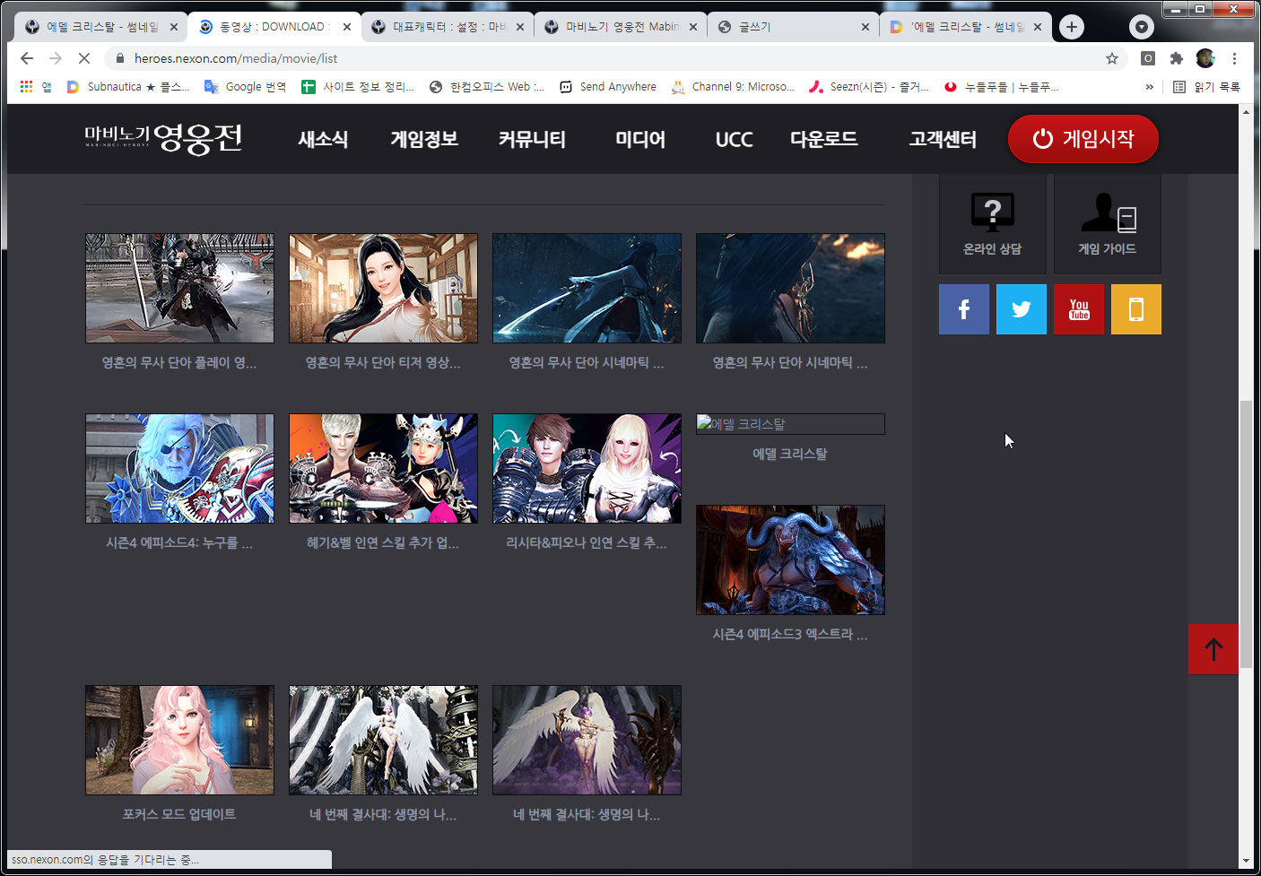Go back with browser back arrow
The width and height of the screenshot is (1261, 876).
[x=27, y=58]
